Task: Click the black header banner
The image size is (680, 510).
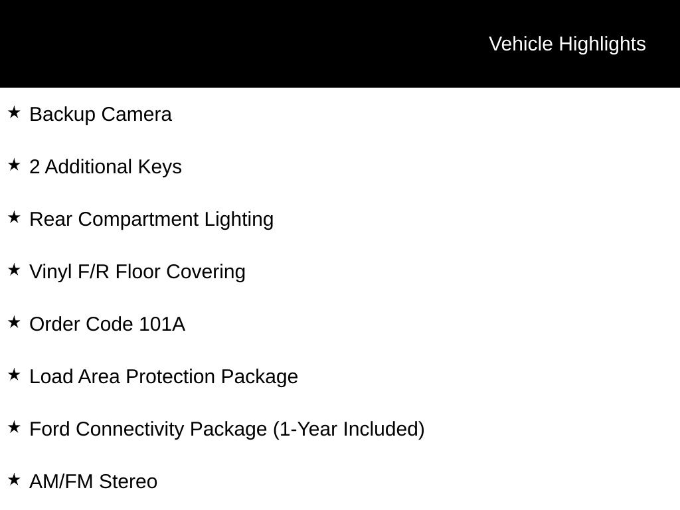Action: 340,44
